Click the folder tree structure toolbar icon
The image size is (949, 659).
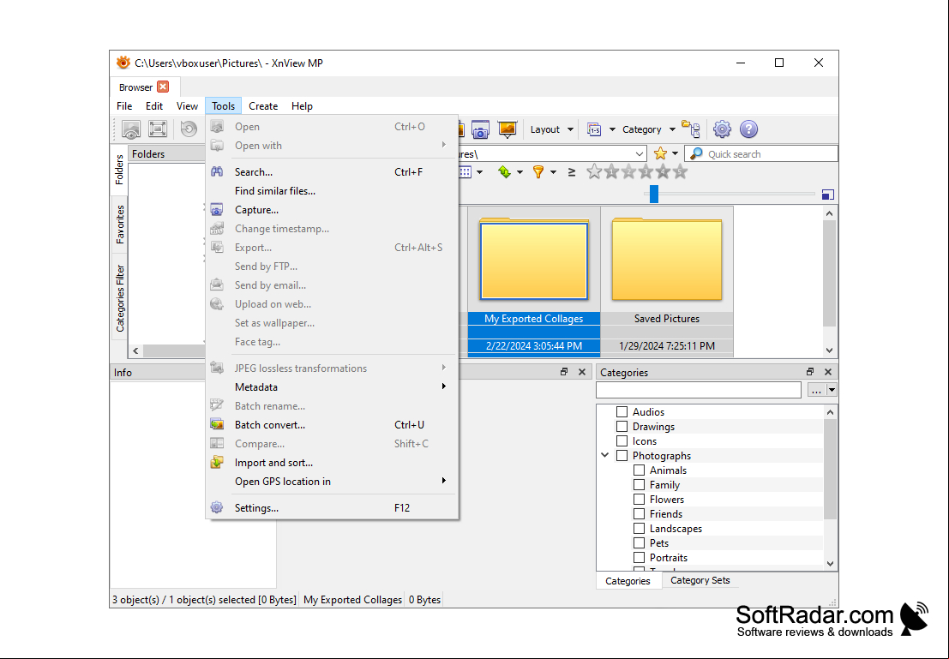point(691,129)
